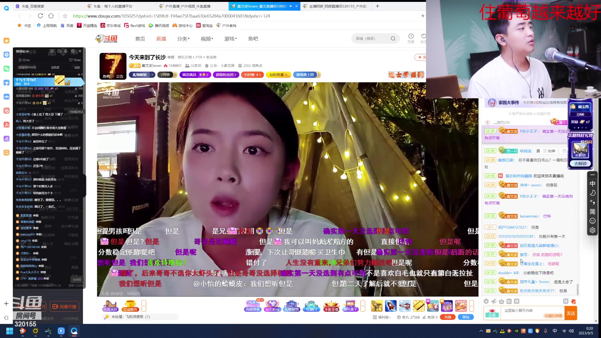
Task: Open the crown 'A' barrage style icon
Action: tap(501, 301)
